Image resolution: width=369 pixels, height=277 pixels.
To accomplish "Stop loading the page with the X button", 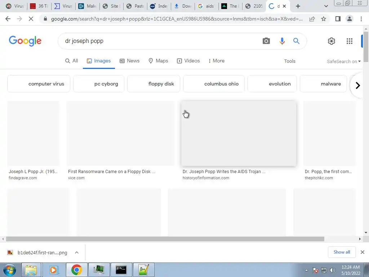I will tap(31, 19).
